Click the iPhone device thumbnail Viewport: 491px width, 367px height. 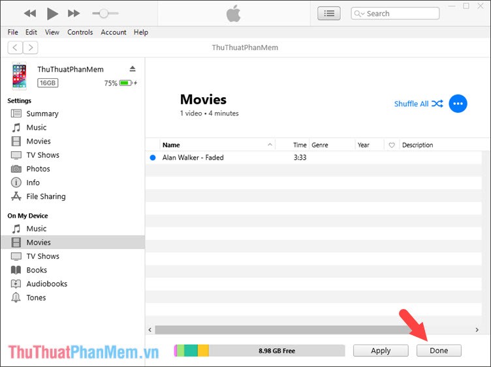(x=20, y=76)
